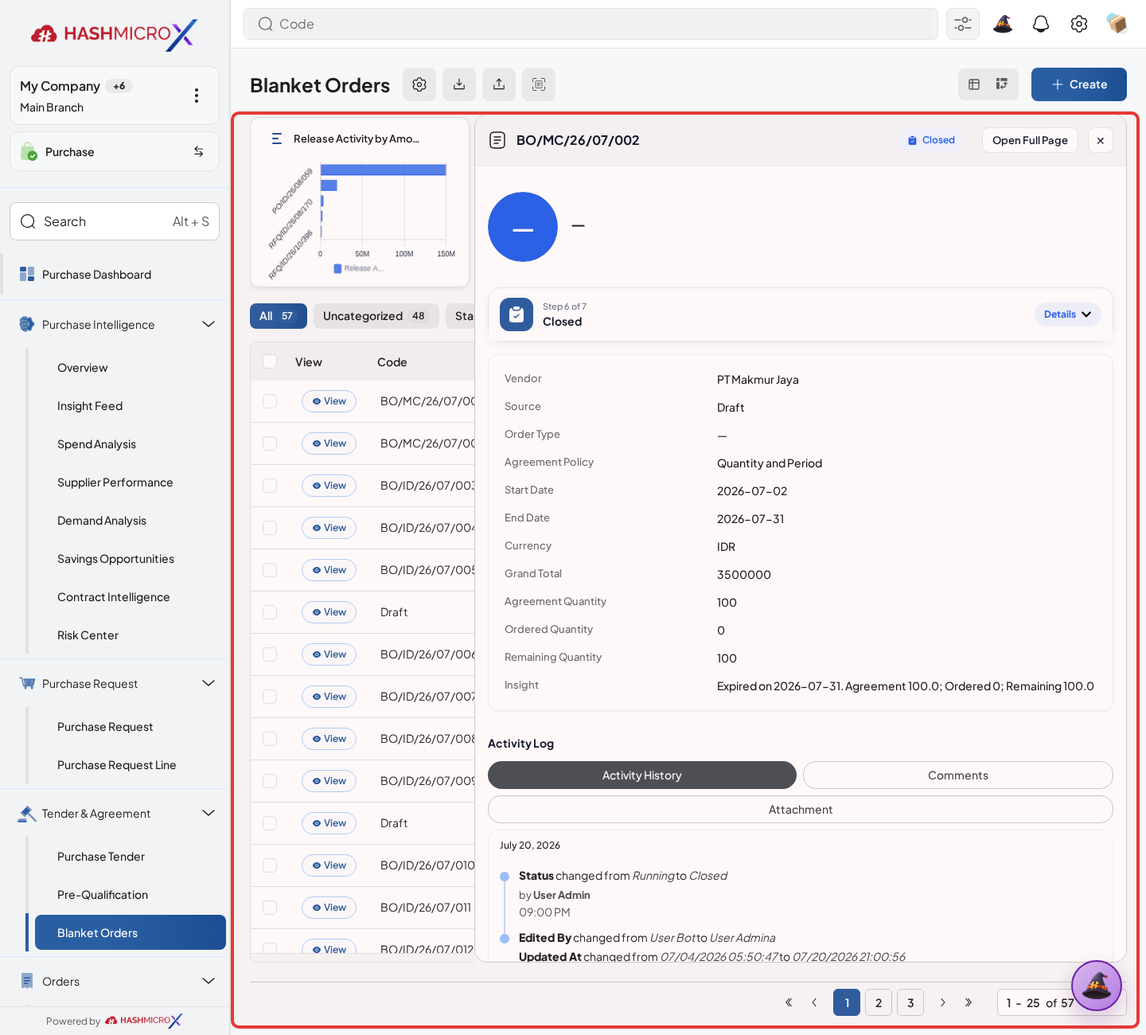Collapse the Purchase Request section
Image resolution: width=1146 pixels, height=1035 pixels.
tap(209, 683)
